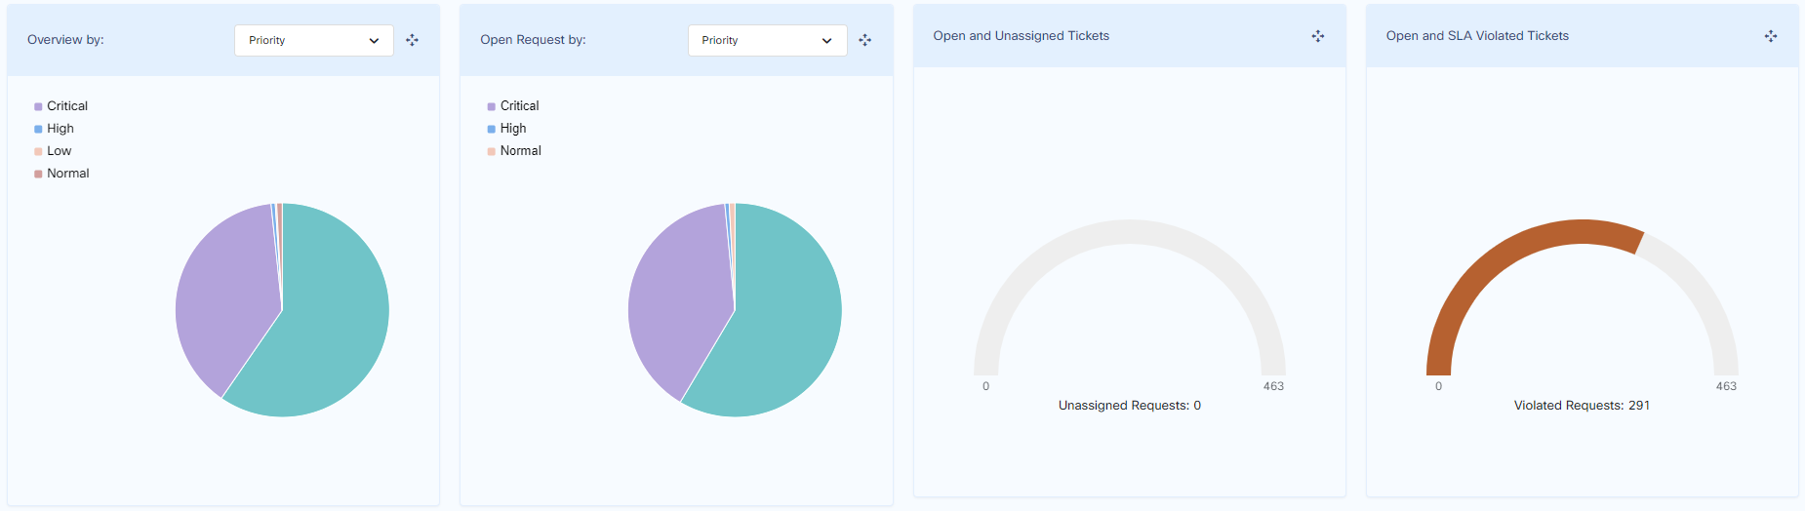The width and height of the screenshot is (1805, 511).
Task: Click move icon on Open and Unassigned Tickets
Action: click(1317, 36)
